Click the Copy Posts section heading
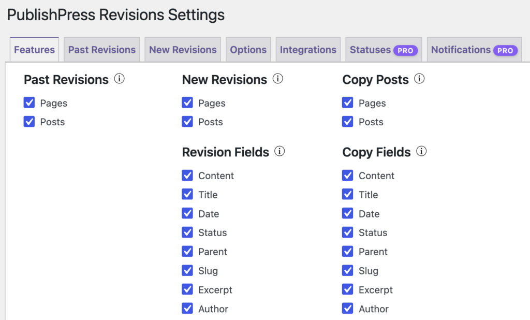The image size is (530, 320). (376, 80)
